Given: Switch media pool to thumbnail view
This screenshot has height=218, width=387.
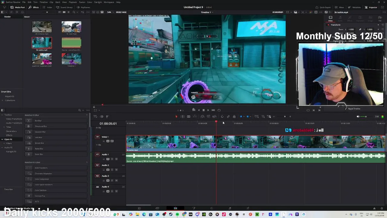Looking at the screenshot, I should tap(64, 12).
